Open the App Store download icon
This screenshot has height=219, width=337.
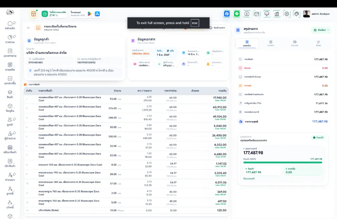coord(97,14)
